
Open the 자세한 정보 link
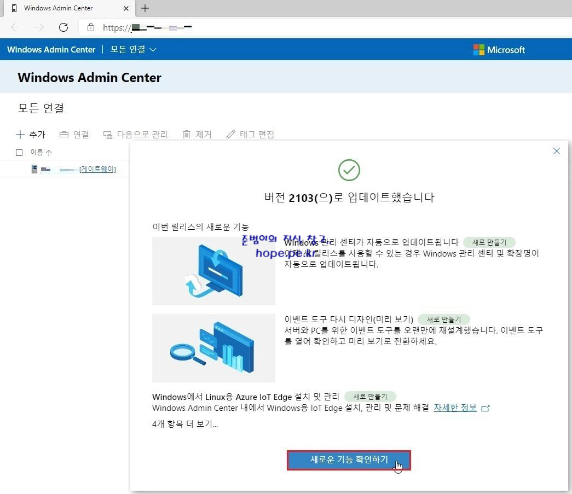coord(455,408)
